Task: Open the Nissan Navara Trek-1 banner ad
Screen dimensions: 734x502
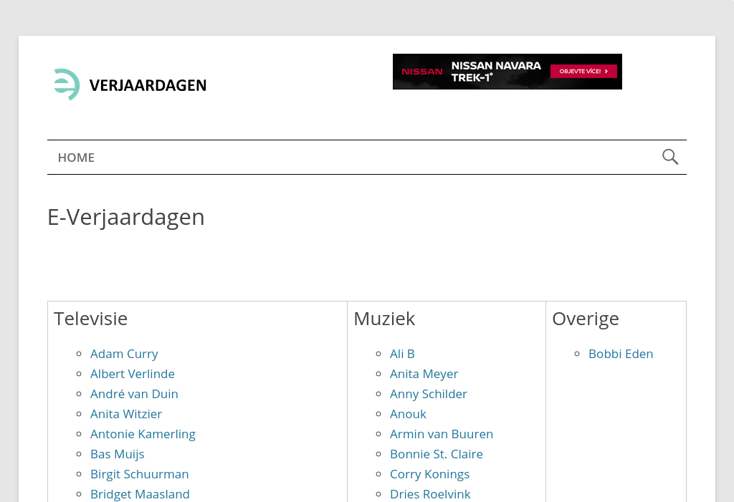Action: tap(507, 72)
